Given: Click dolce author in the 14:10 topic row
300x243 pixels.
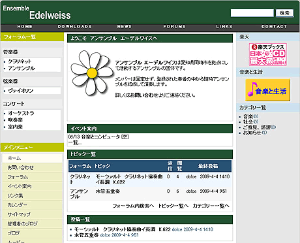Looking at the screenshot, I should click(x=191, y=176).
